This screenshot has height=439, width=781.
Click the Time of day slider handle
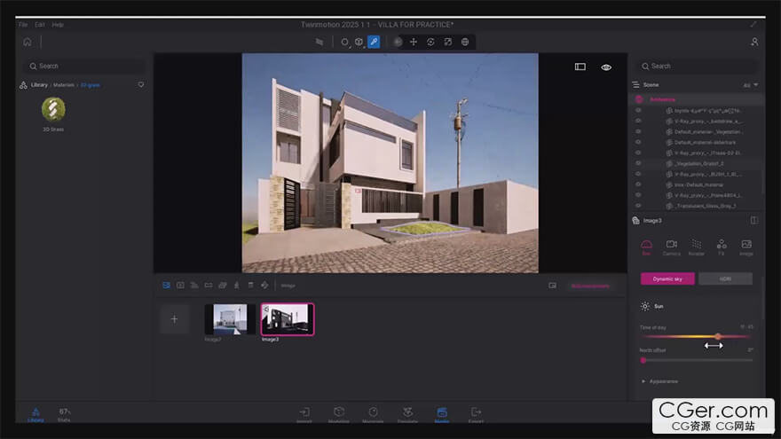(718, 336)
